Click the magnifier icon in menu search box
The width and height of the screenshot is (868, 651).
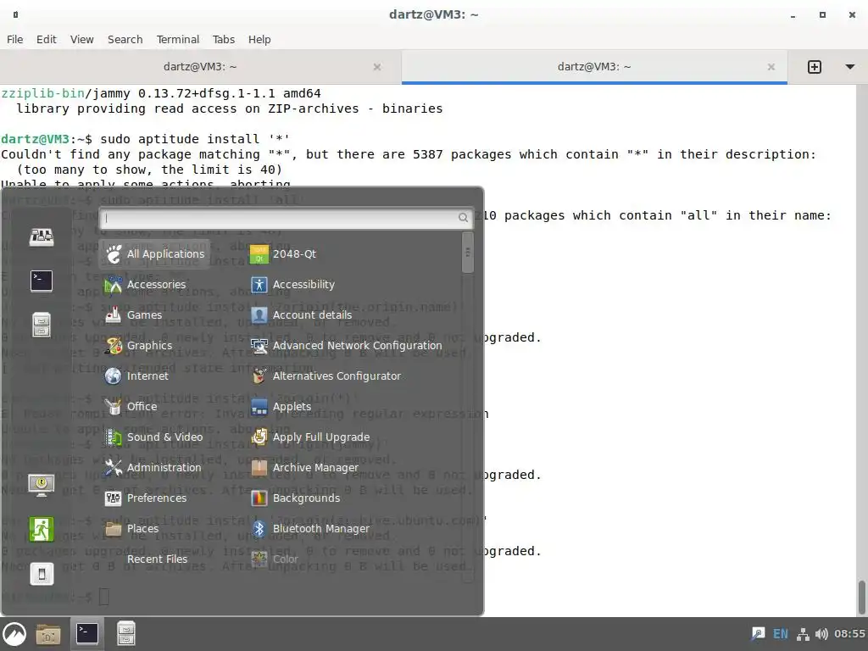(x=463, y=218)
